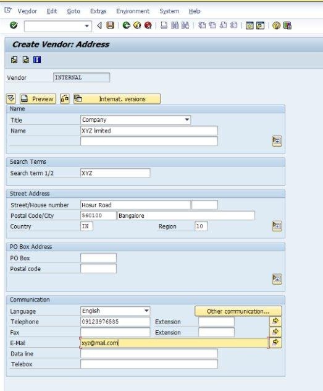Viewport: 323px width, 391px height.
Task: Click the PO Box input field
Action: click(x=98, y=258)
